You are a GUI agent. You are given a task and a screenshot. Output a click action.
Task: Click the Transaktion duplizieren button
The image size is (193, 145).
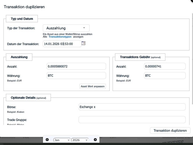[170, 130]
